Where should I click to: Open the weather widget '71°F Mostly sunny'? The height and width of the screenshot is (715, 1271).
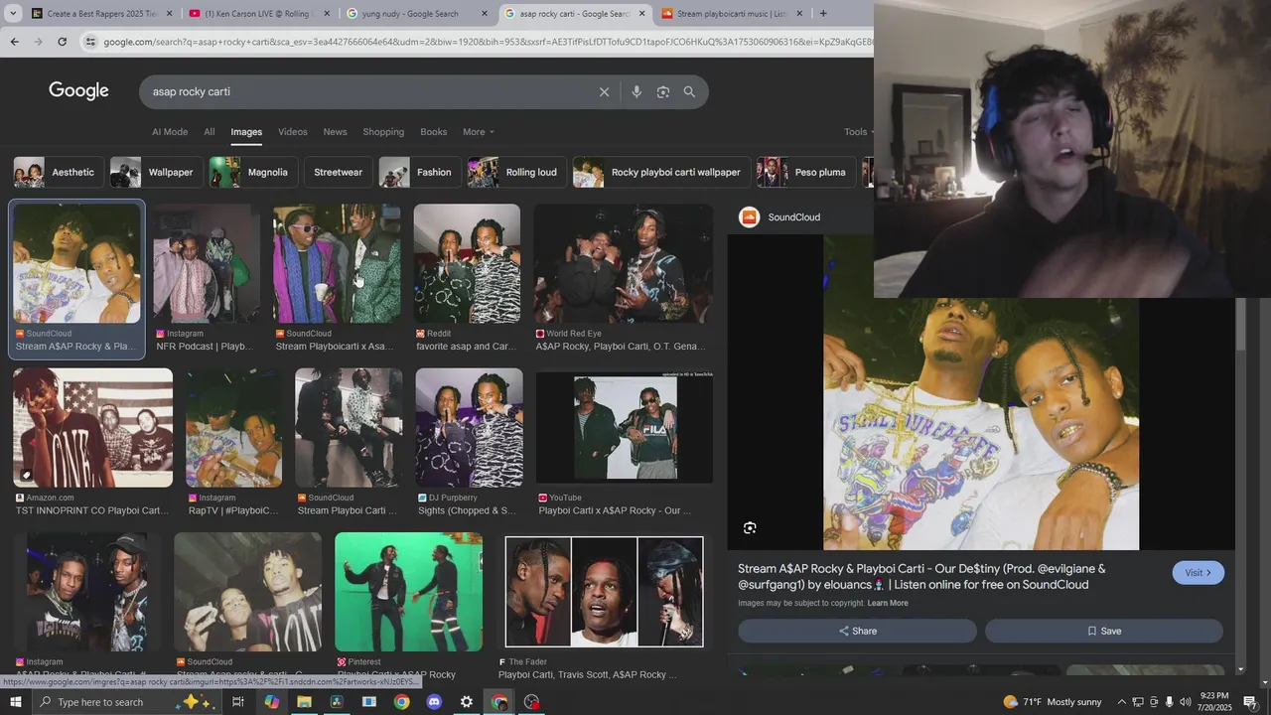coord(1053,702)
